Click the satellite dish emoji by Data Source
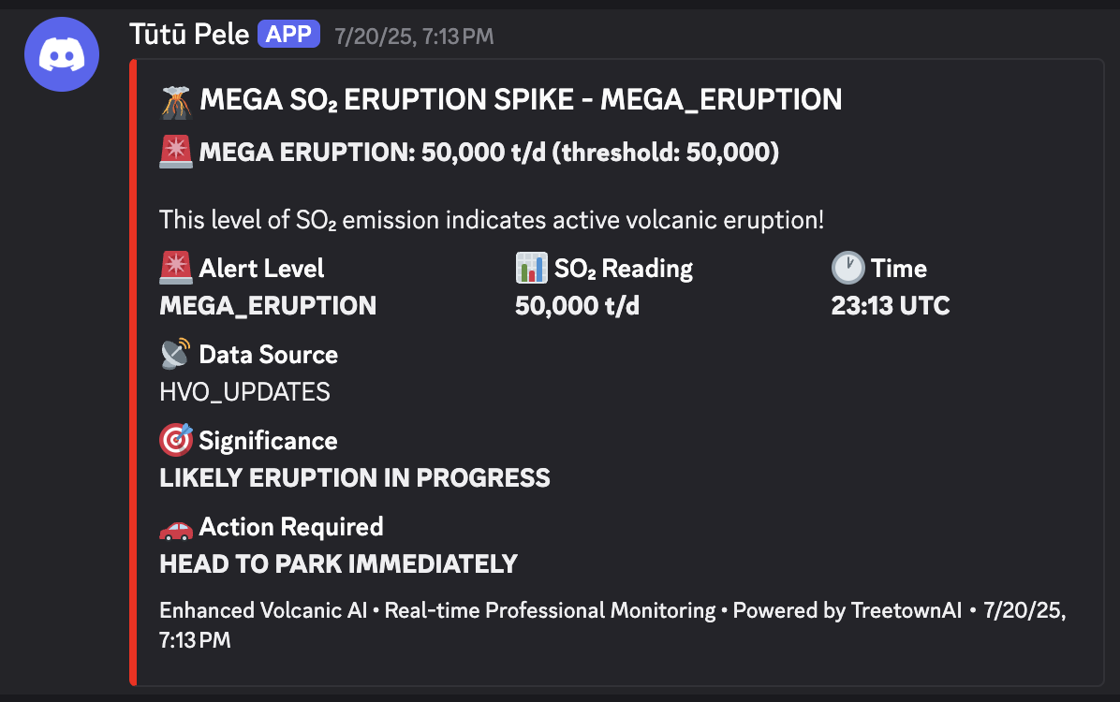The height and width of the screenshot is (702, 1120). [x=176, y=355]
